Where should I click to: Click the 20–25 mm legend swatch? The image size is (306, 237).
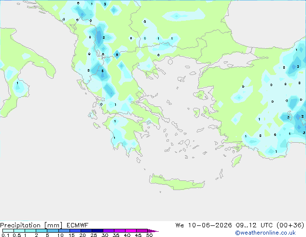click(x=86, y=231)
